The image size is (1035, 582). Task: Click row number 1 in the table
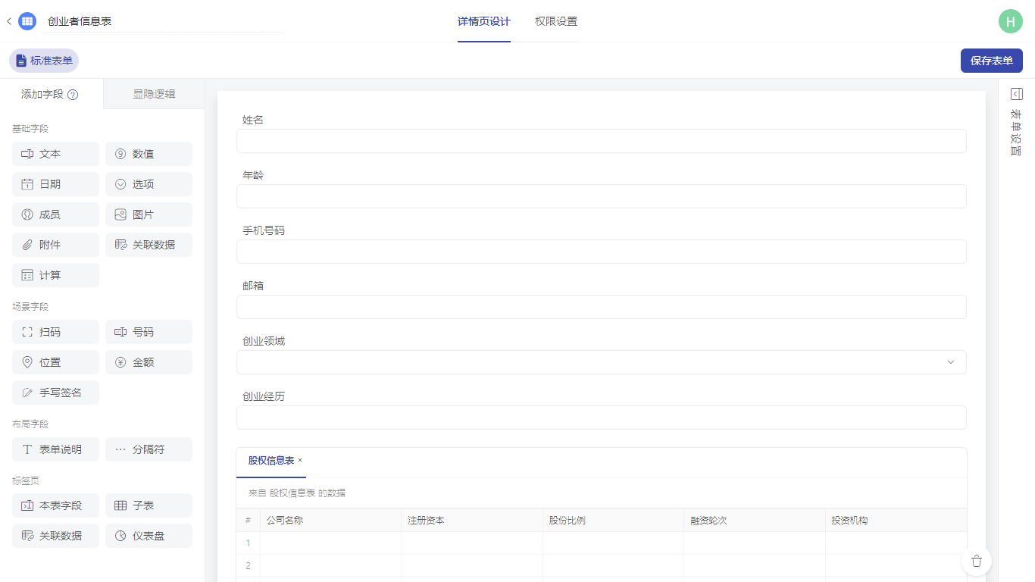248,543
